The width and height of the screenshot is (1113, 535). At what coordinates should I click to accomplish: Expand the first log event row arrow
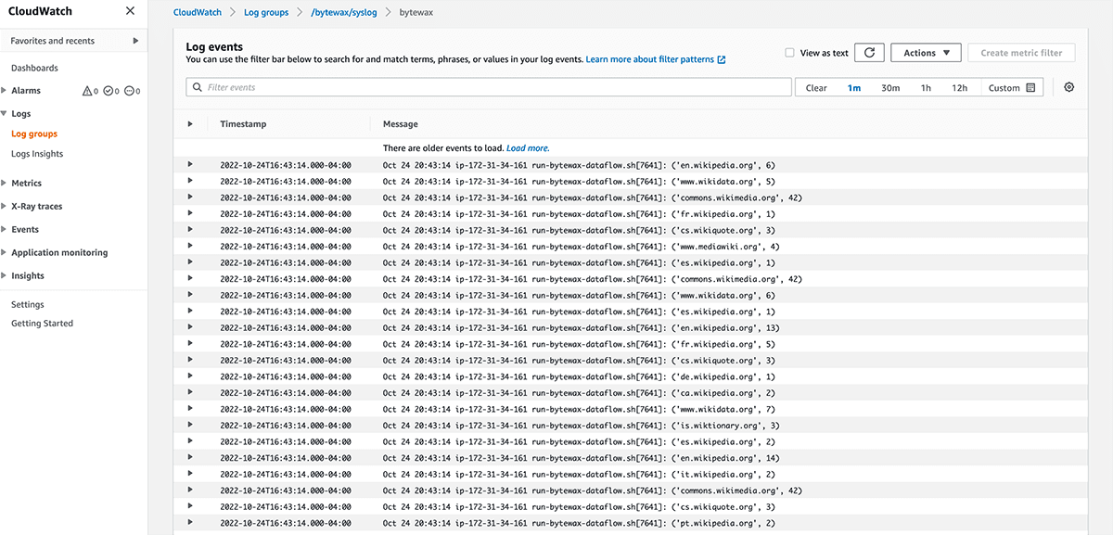point(189,164)
